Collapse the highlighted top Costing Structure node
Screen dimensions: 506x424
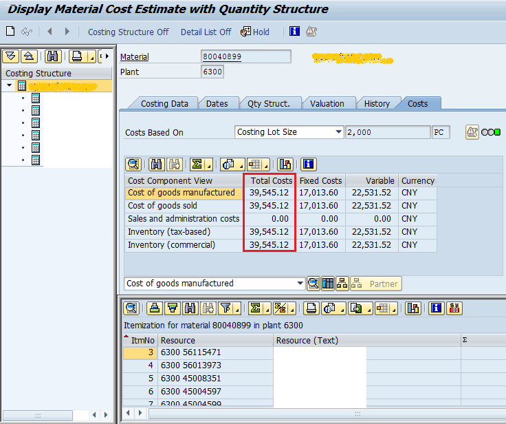click(x=10, y=85)
